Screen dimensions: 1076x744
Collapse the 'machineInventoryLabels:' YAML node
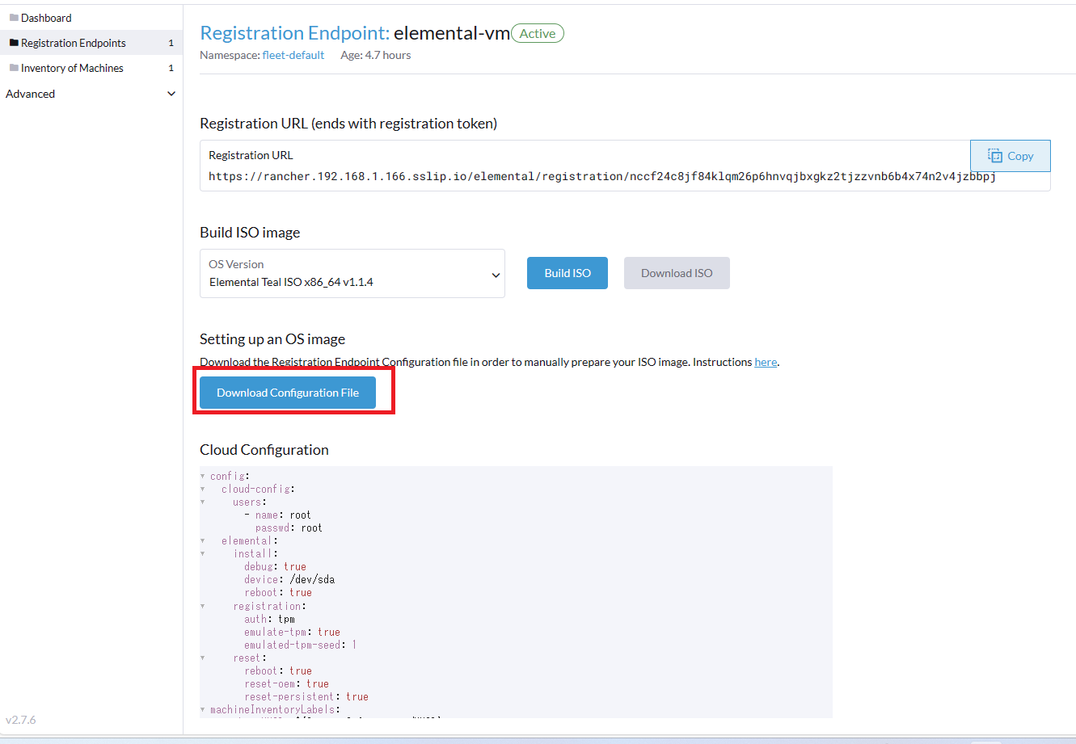tap(203, 709)
